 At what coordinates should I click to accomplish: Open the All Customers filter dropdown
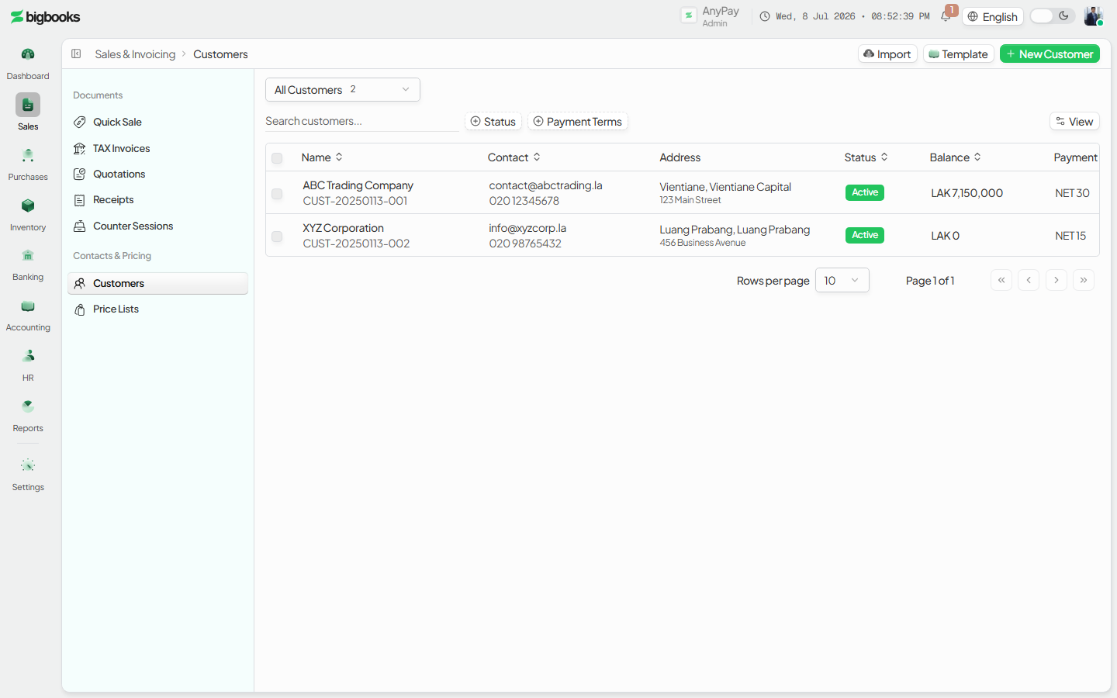(343, 89)
